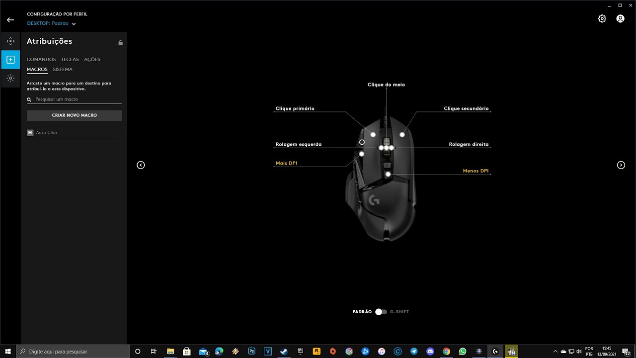Click the Mais DPI assignment label

286,163
